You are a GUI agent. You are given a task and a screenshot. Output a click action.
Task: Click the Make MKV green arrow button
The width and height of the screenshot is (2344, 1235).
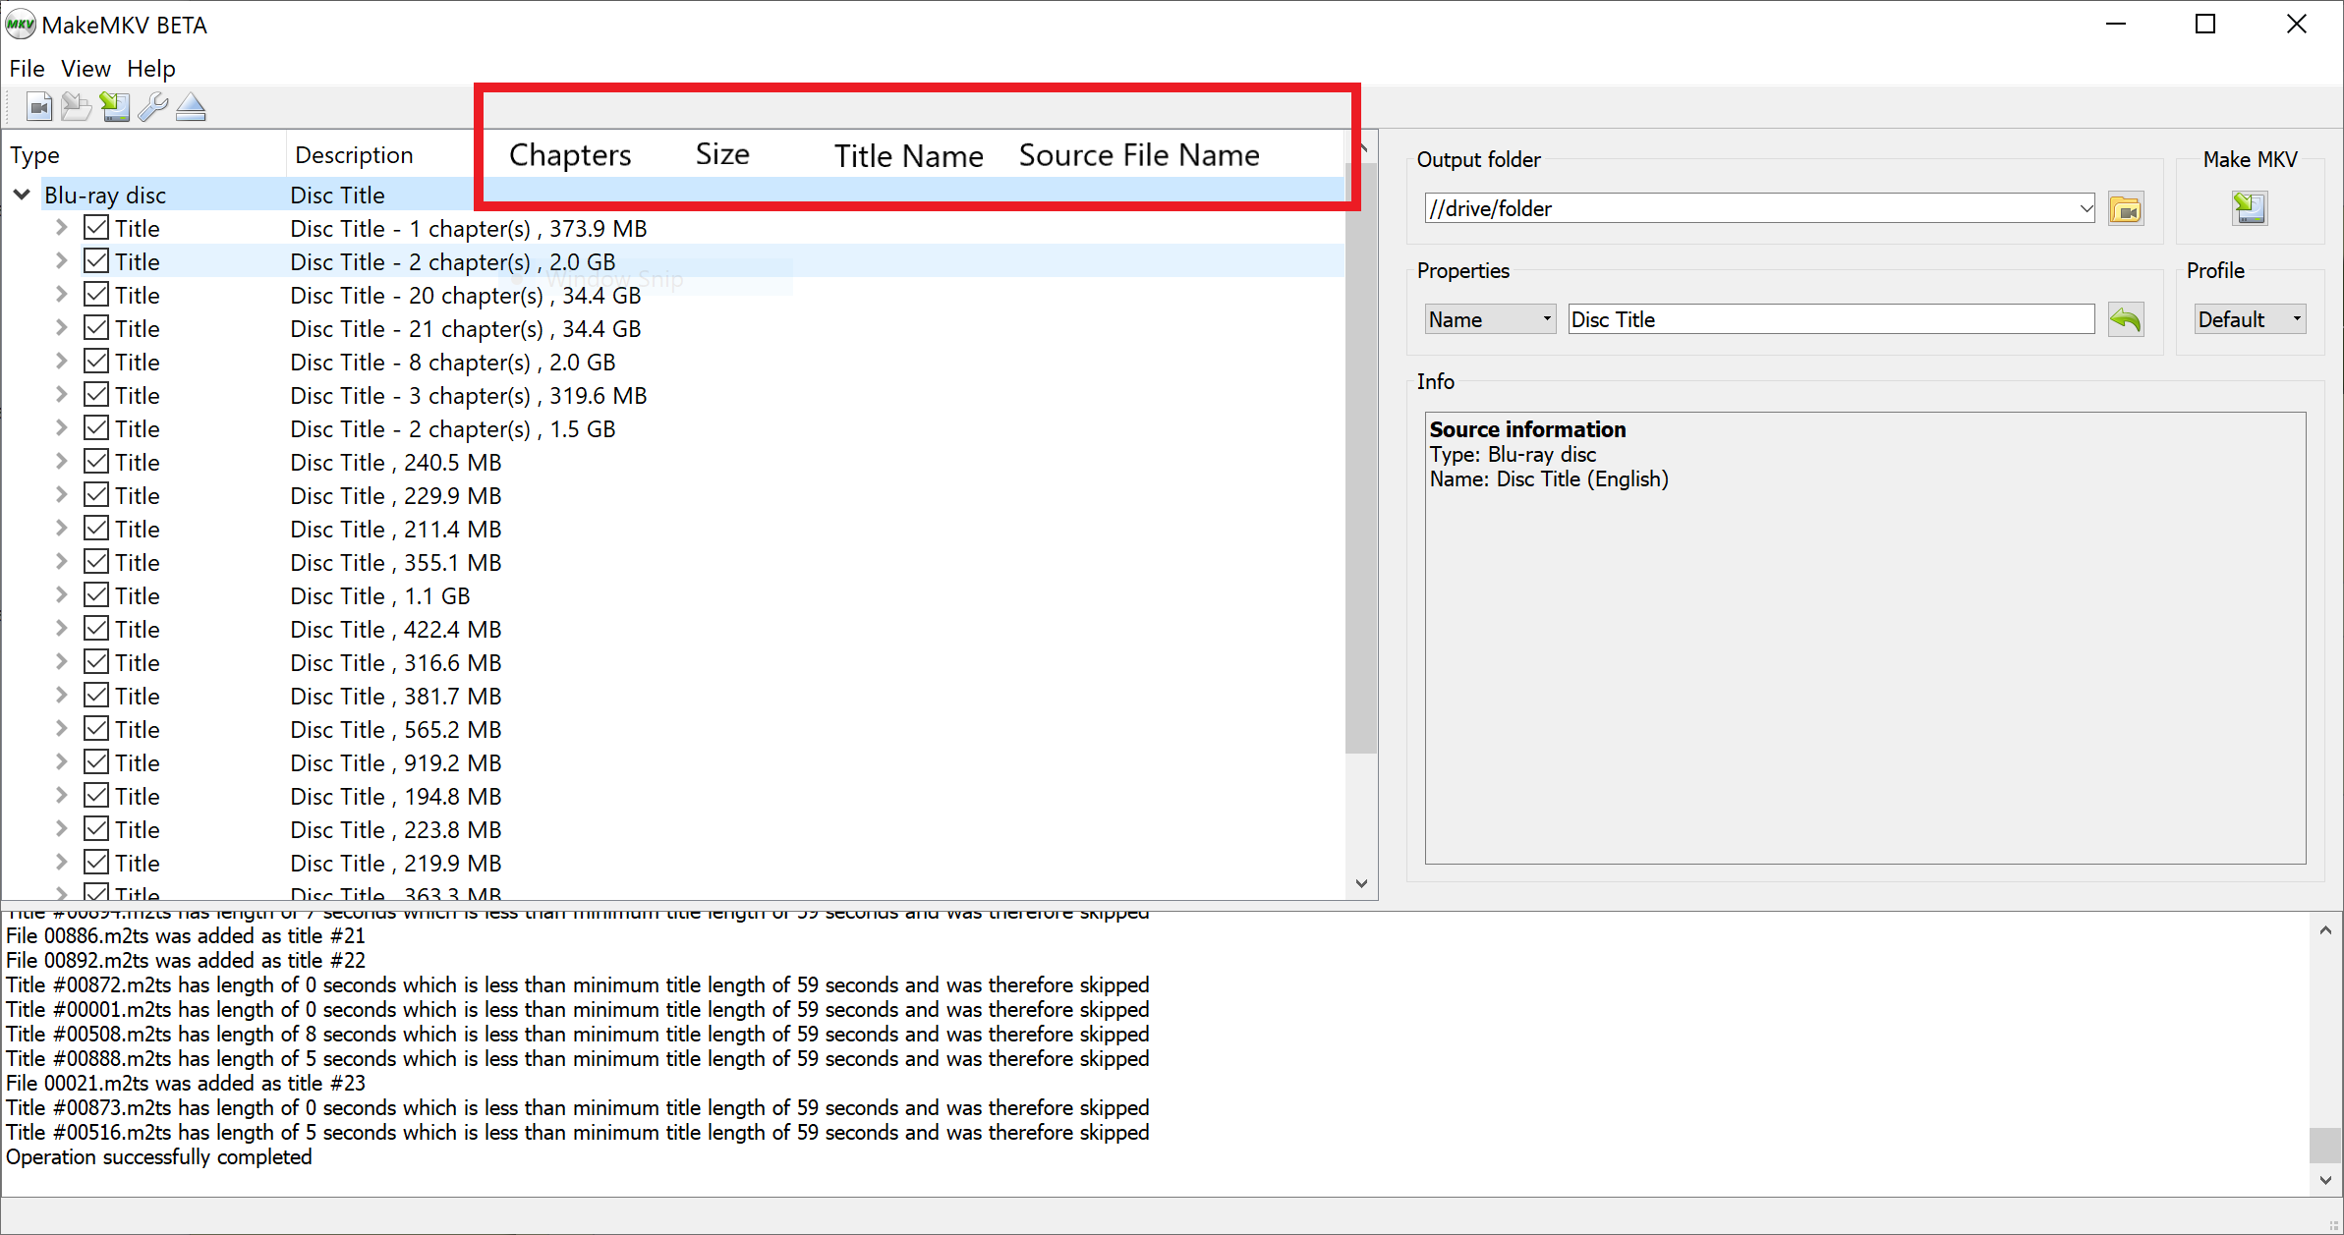click(x=2250, y=208)
